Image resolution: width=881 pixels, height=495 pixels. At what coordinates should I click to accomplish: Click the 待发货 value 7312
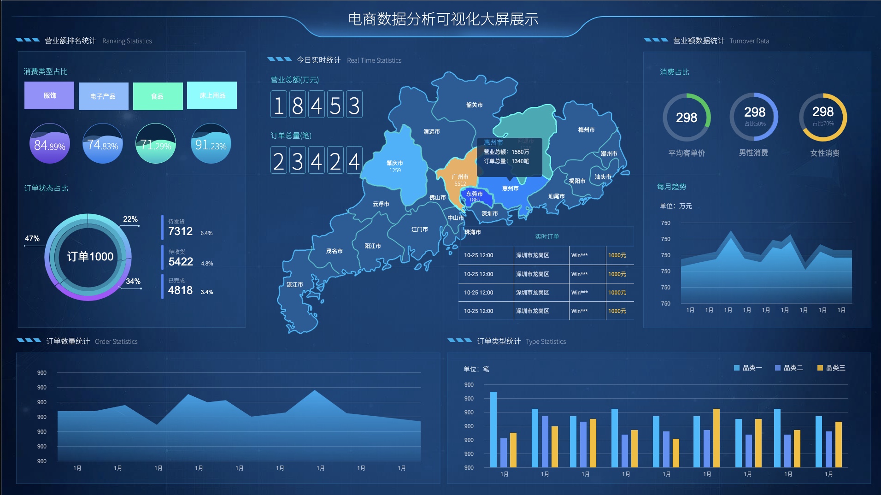(x=180, y=231)
